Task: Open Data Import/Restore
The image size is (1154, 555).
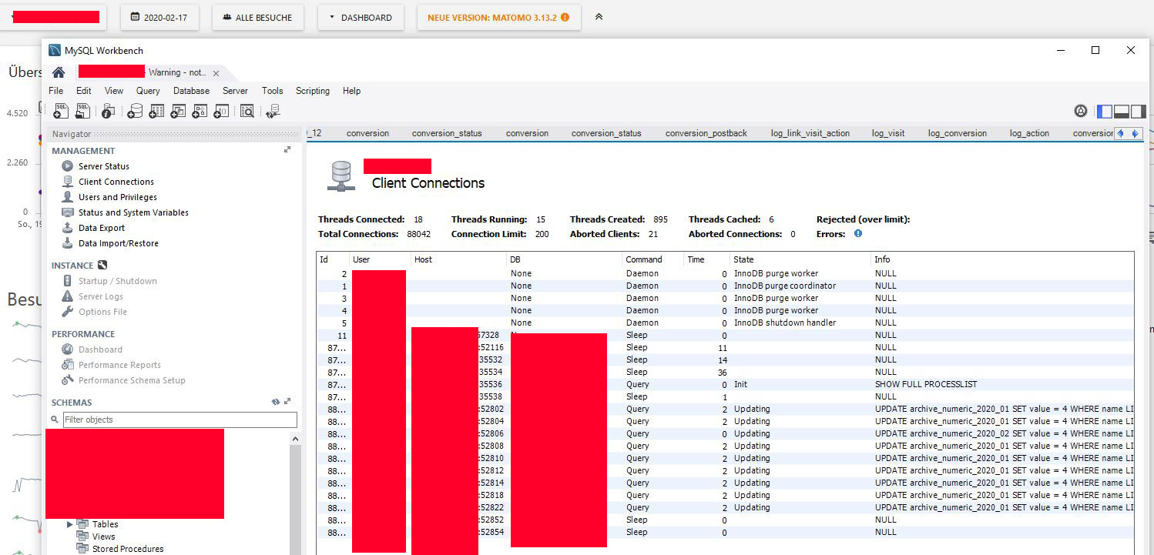Action: pos(119,243)
